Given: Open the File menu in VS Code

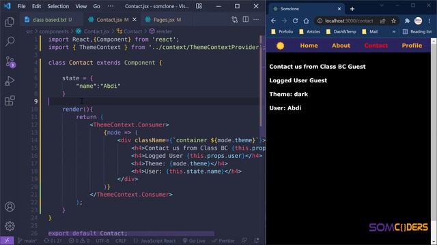Looking at the screenshot, I should click(21, 6).
